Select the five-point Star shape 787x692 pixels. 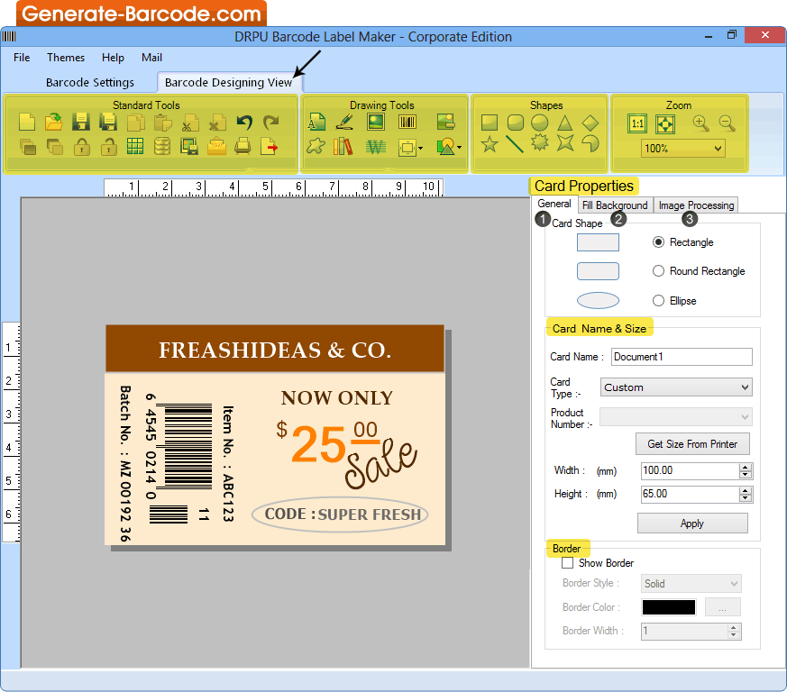(490, 144)
